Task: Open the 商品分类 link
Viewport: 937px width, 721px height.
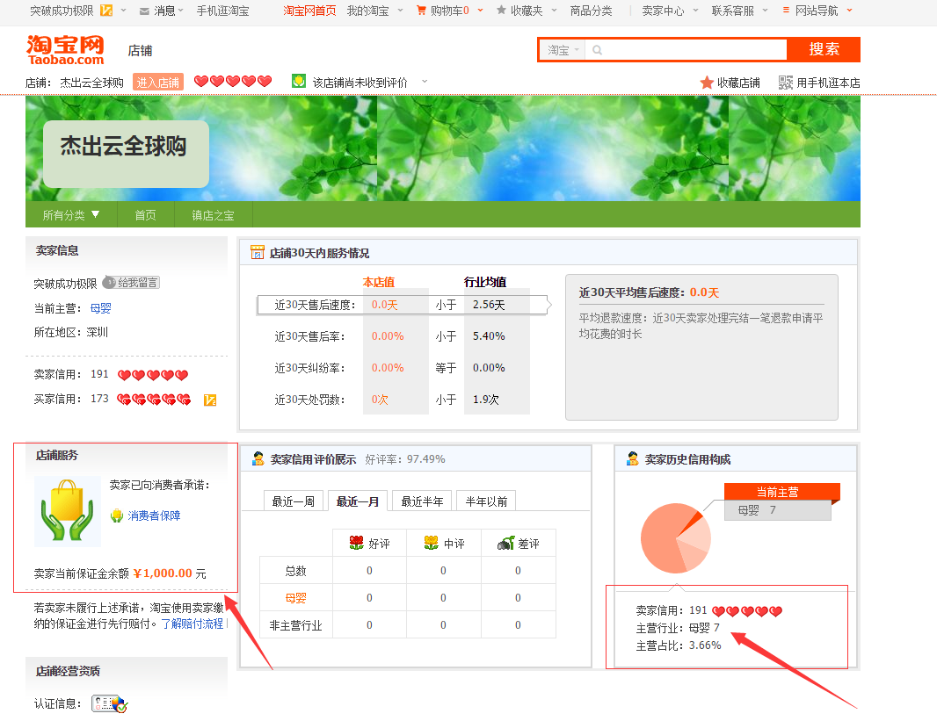Action: [591, 11]
